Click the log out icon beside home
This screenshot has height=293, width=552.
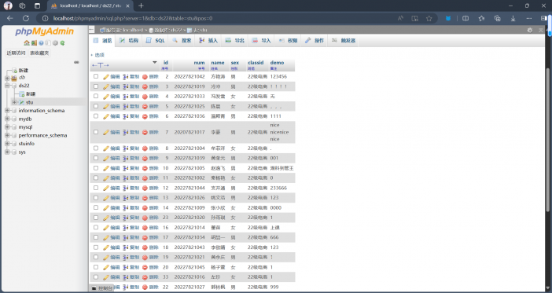click(x=34, y=43)
